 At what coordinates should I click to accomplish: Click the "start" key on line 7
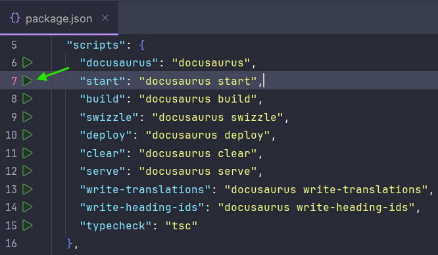coord(103,81)
